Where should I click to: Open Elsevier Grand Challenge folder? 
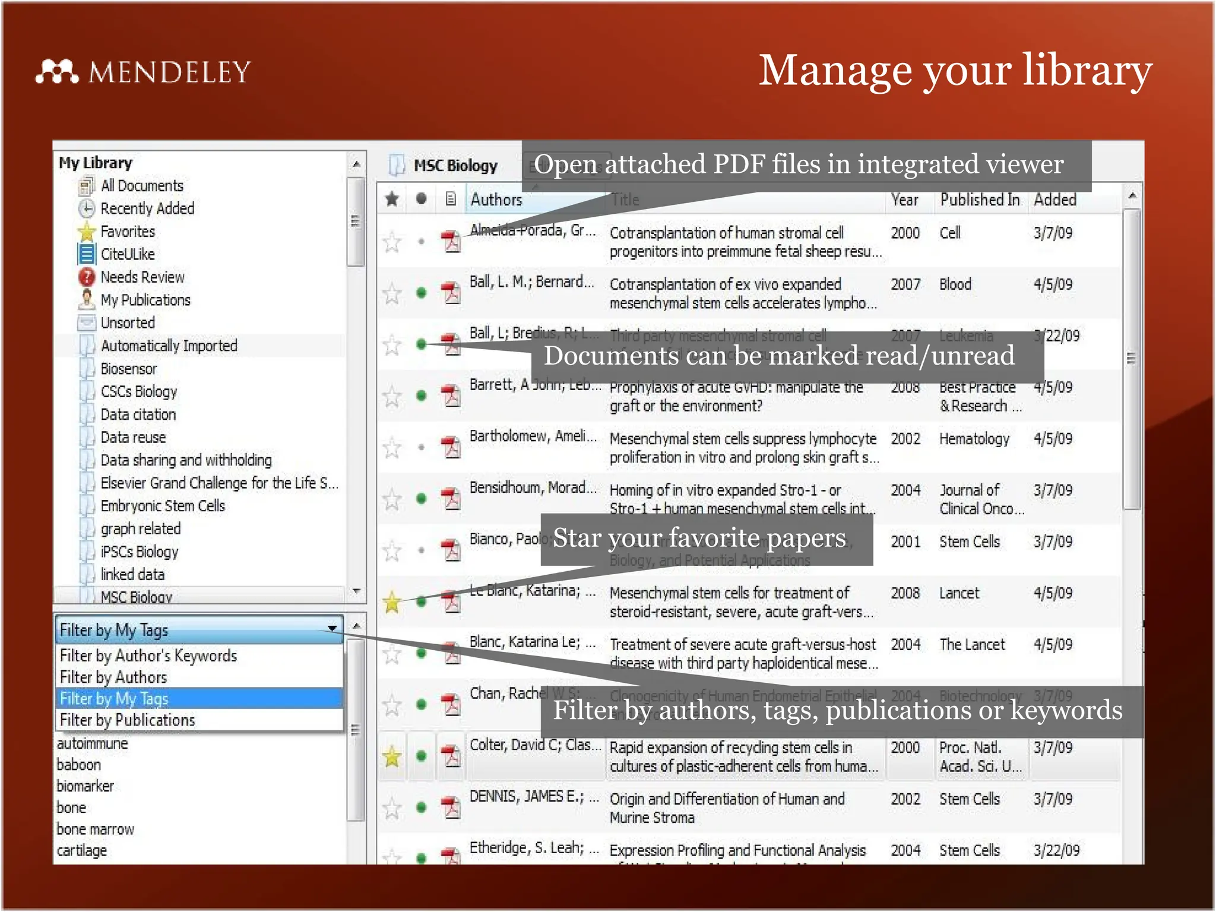(219, 483)
